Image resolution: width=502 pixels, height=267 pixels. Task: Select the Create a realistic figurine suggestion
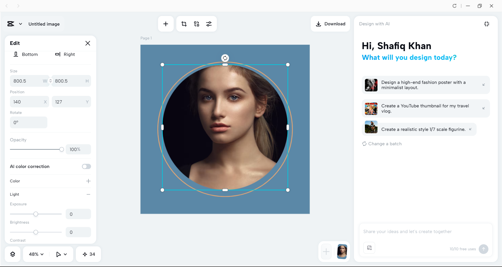point(419,129)
